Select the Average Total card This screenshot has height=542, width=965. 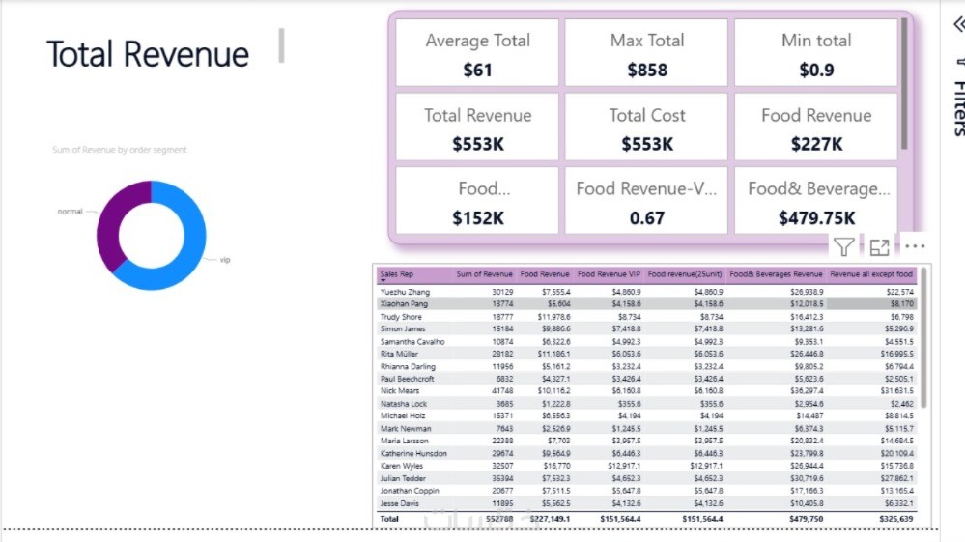point(477,53)
